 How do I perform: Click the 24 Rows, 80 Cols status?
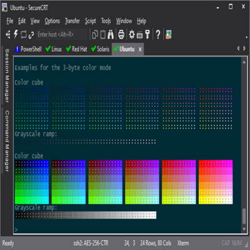[156, 243]
